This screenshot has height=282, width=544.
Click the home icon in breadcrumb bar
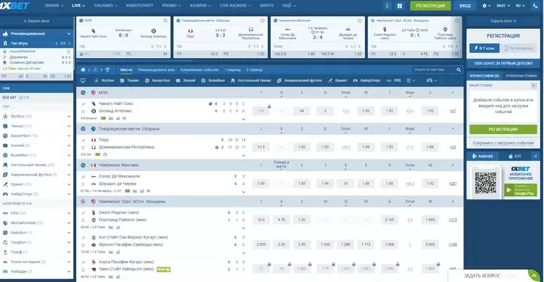coord(83,70)
